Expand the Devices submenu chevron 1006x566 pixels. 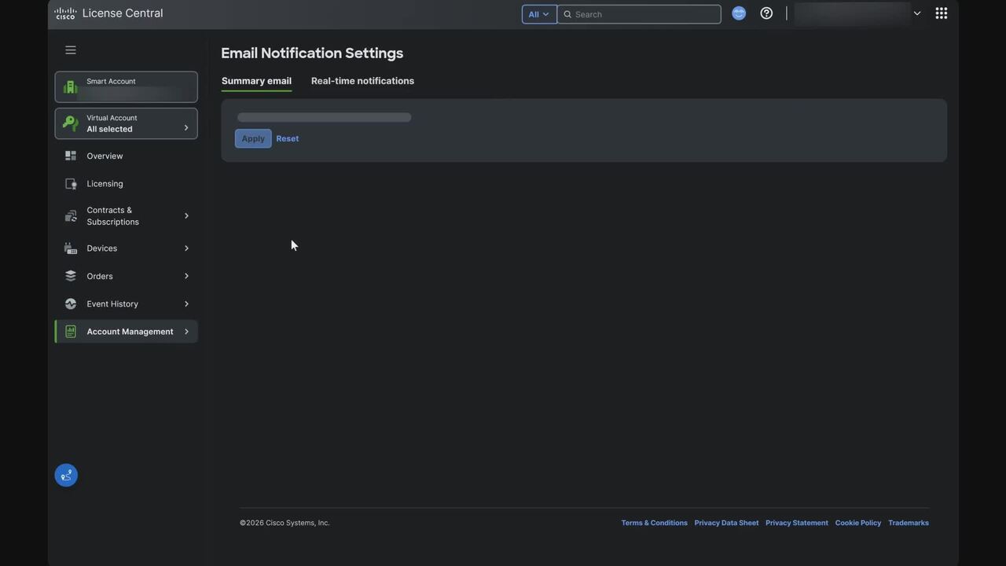(186, 248)
